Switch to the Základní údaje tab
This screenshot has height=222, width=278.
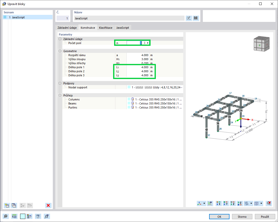(67, 28)
